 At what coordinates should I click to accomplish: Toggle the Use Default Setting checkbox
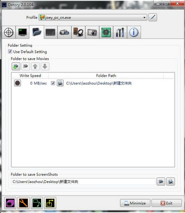click(x=10, y=52)
